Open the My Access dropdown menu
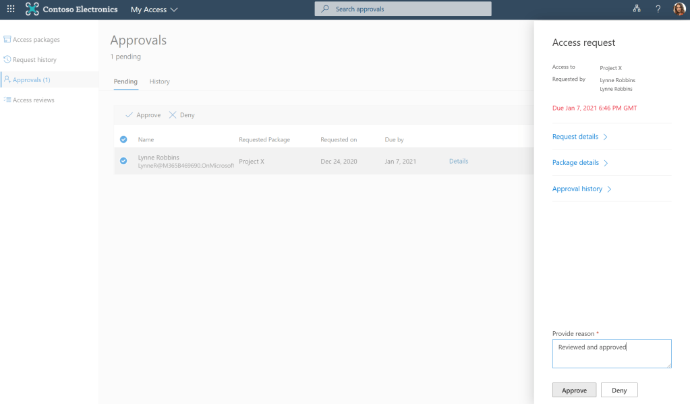Screen dimensions: 690x404 (154, 9)
